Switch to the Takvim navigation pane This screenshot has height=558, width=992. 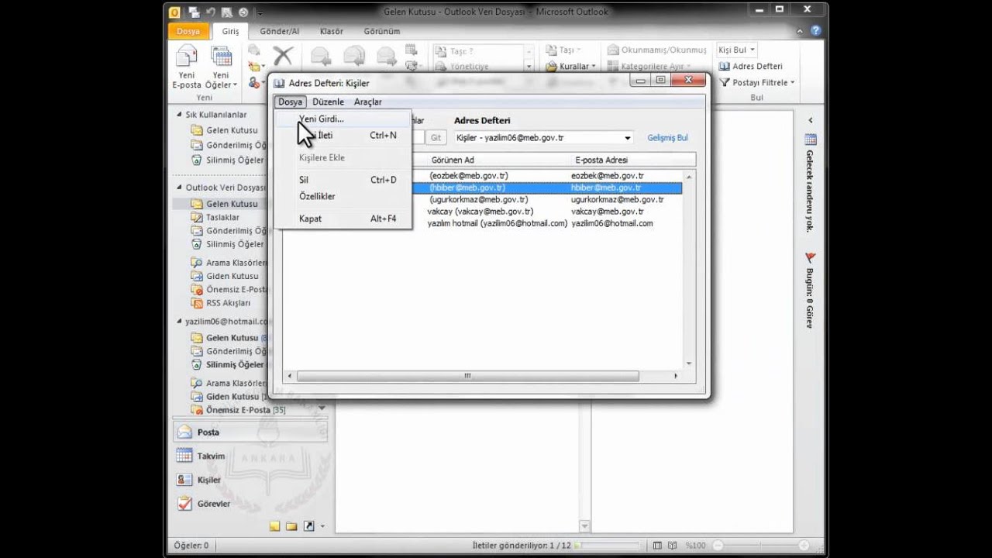250,456
